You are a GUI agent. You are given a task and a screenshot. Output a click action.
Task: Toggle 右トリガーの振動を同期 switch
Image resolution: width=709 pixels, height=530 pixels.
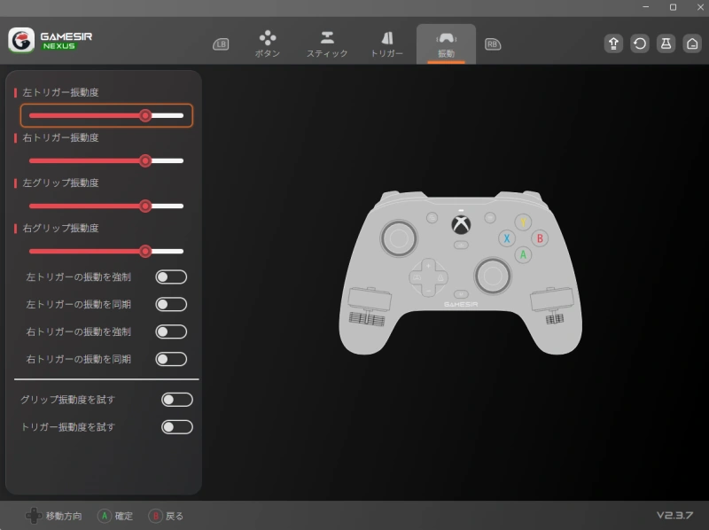(171, 359)
